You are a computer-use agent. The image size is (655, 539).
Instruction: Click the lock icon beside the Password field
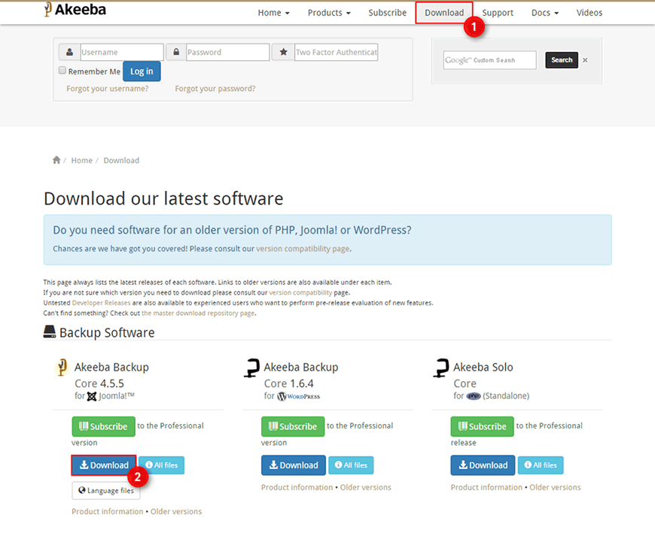point(176,52)
